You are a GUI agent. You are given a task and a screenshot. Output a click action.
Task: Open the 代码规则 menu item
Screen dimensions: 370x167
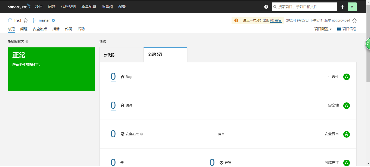tap(68, 7)
